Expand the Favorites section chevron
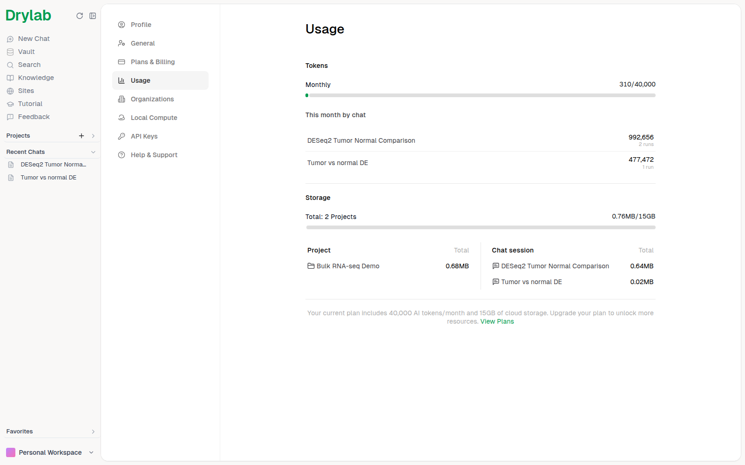 [x=93, y=432]
